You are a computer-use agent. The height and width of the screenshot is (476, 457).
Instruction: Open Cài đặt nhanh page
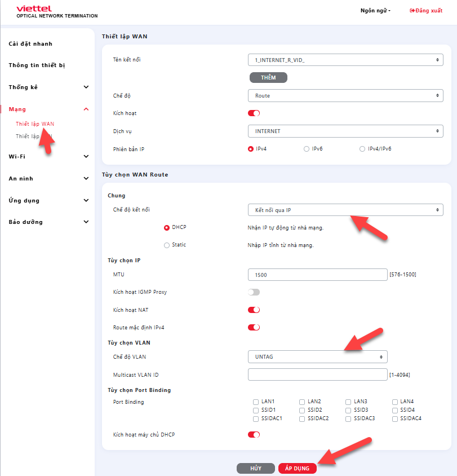coord(30,44)
